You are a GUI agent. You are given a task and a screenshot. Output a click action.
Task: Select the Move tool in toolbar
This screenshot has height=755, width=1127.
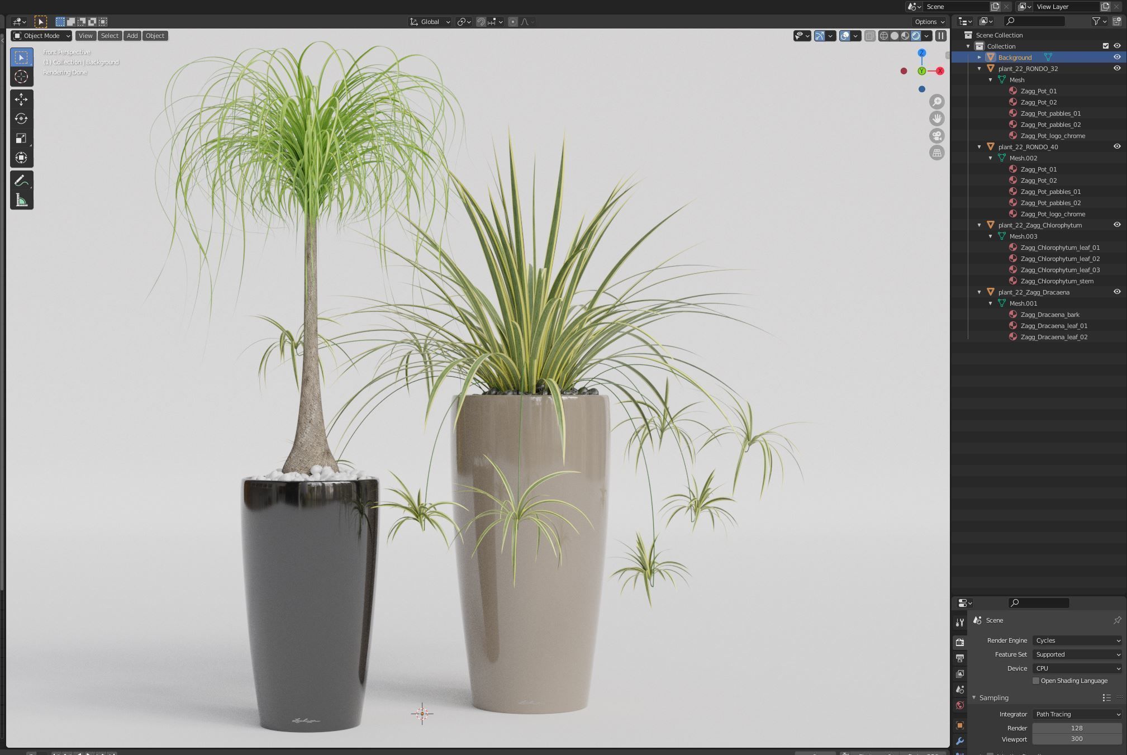(x=21, y=99)
